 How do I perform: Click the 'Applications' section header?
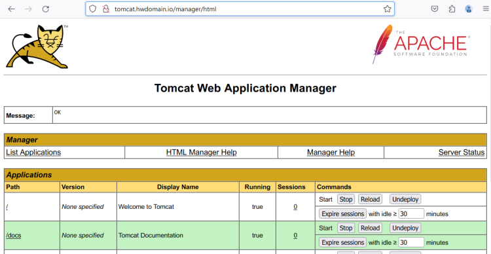pos(29,175)
